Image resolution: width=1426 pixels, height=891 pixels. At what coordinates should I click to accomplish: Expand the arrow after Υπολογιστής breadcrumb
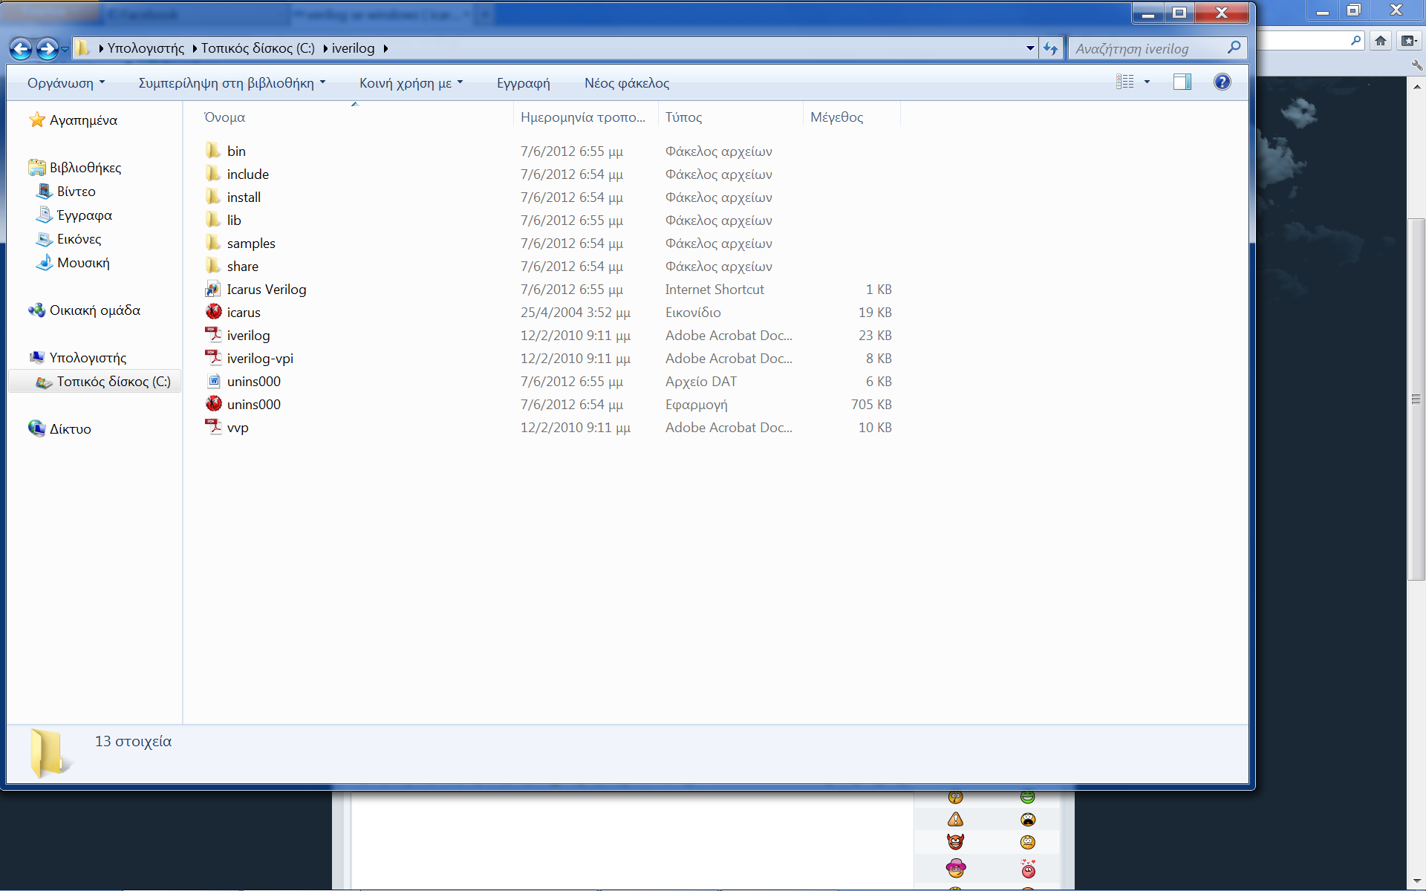pos(194,49)
